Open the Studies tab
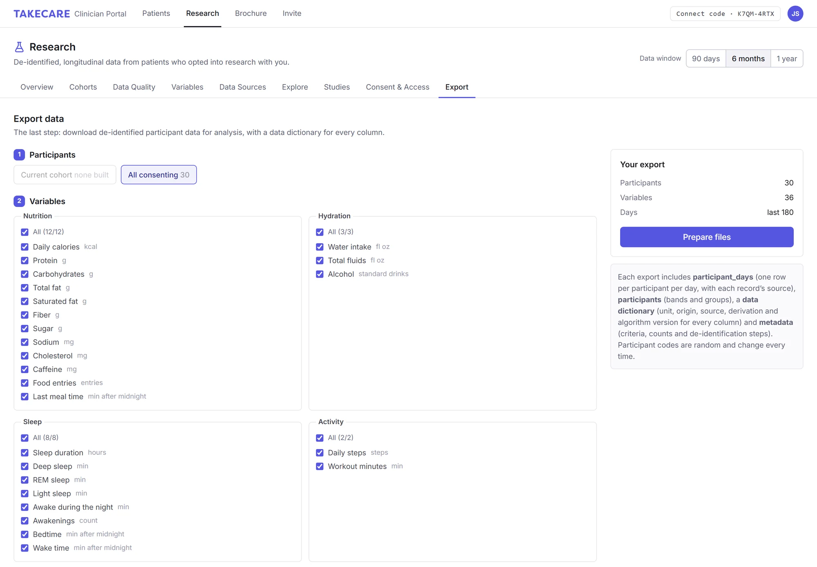Image resolution: width=817 pixels, height=567 pixels. click(337, 87)
